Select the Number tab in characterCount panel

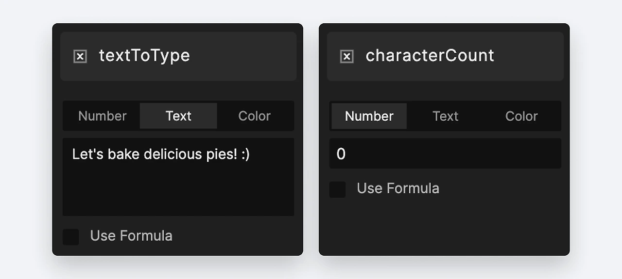(369, 116)
